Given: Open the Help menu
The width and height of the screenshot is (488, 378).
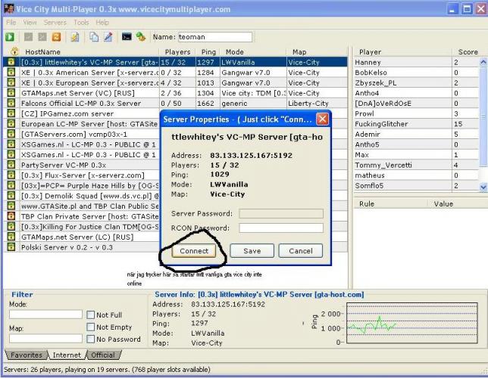Looking at the screenshot, I should click(x=102, y=23).
